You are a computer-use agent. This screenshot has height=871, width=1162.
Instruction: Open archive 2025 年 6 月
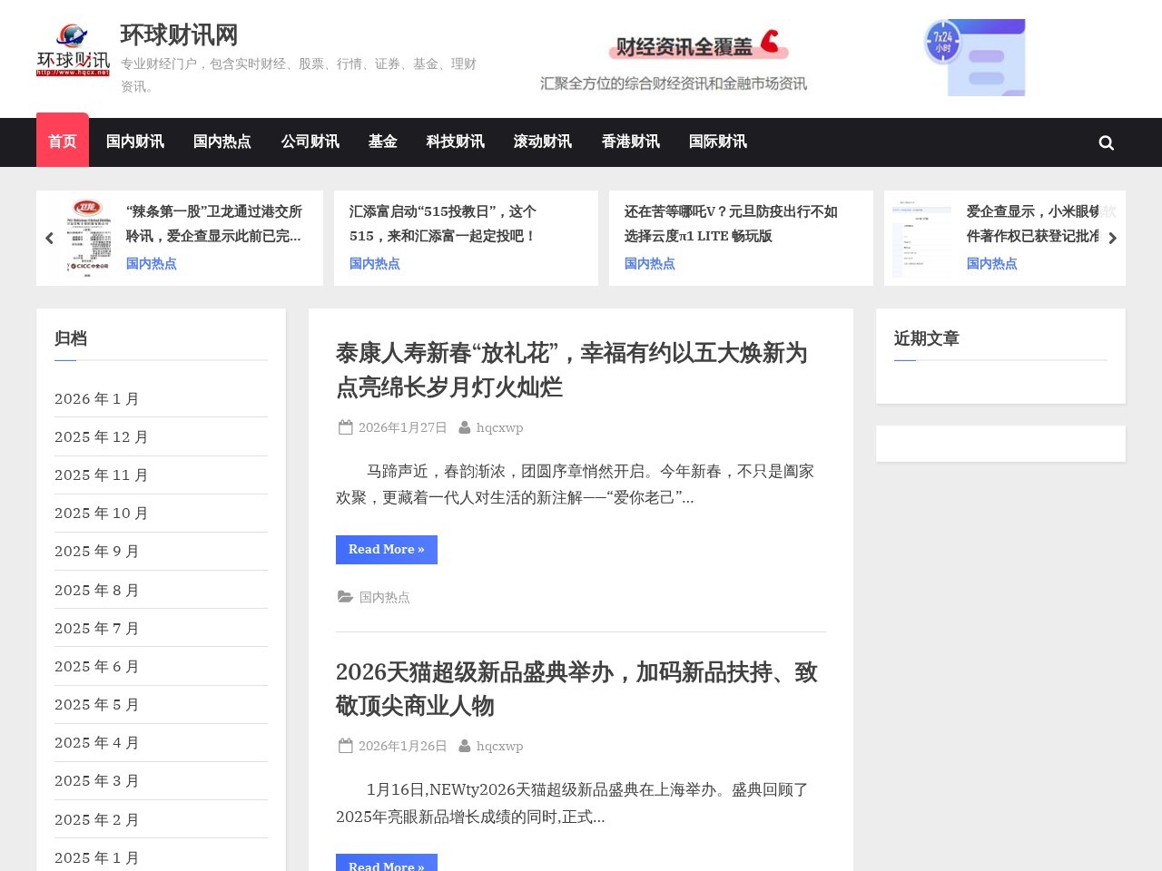pyautogui.click(x=97, y=667)
